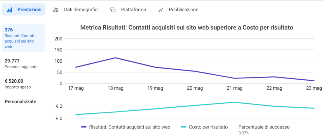Screen dimensions: 323x139
Task: Click the 21 mag peak on the teal line
Action: (x=234, y=102)
